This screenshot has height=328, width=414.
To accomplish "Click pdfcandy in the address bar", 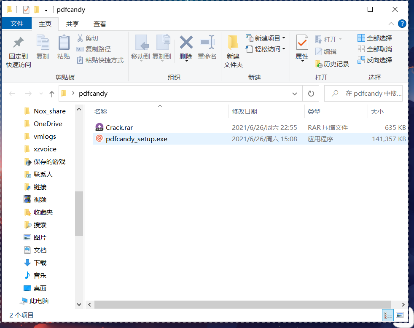I will [x=93, y=94].
